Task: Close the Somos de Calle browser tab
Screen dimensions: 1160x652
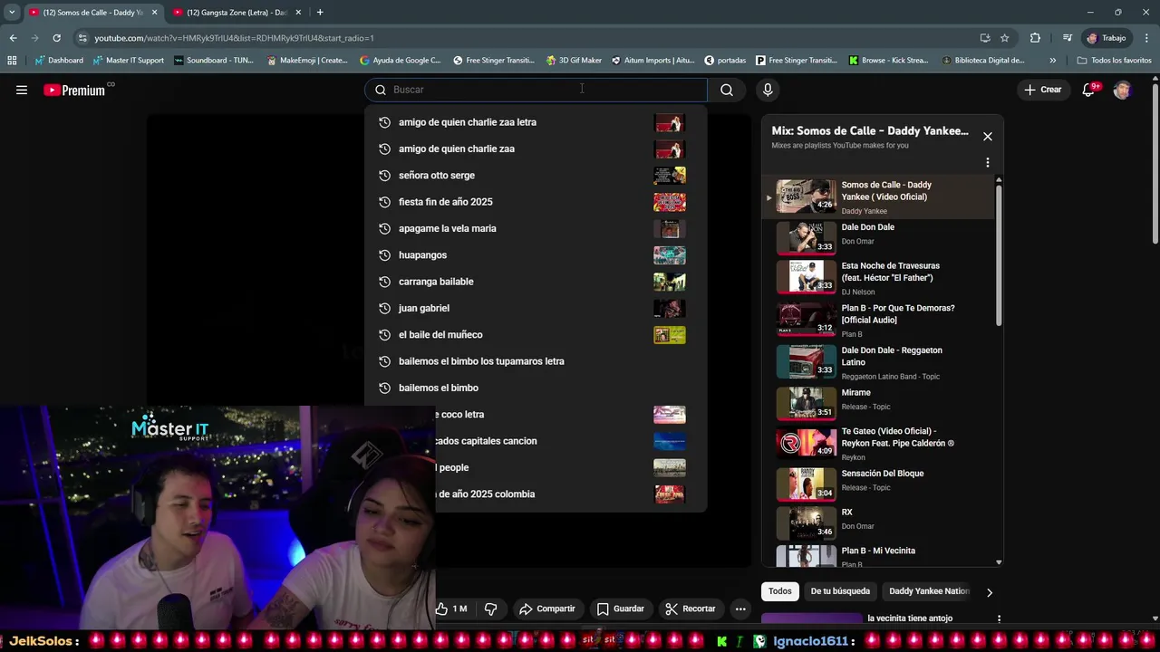Action: [154, 13]
